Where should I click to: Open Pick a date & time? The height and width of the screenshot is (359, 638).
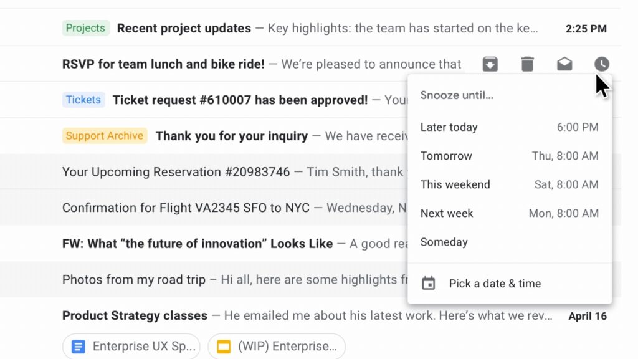[510, 284]
